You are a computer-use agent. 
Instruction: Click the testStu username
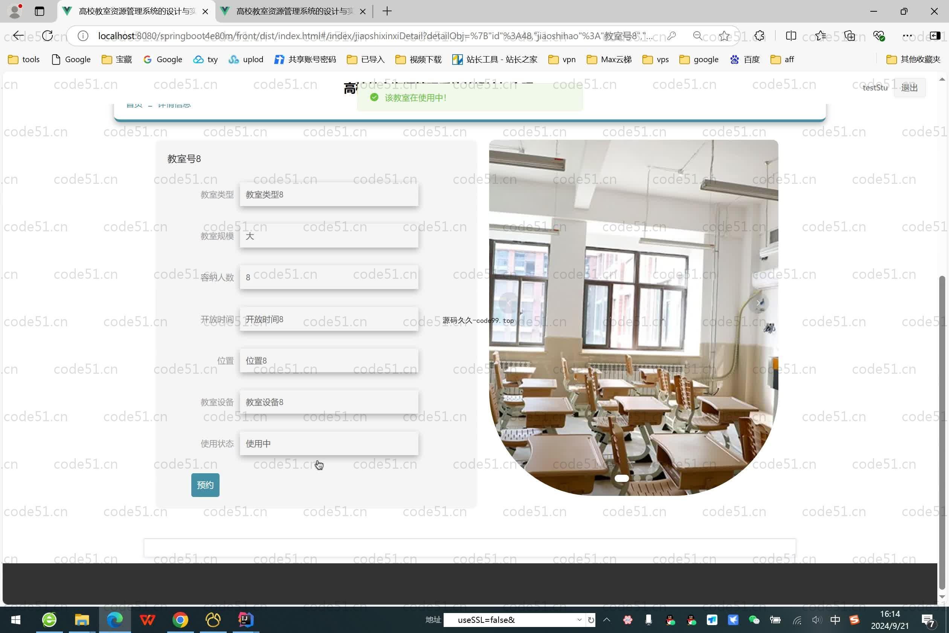tap(875, 87)
